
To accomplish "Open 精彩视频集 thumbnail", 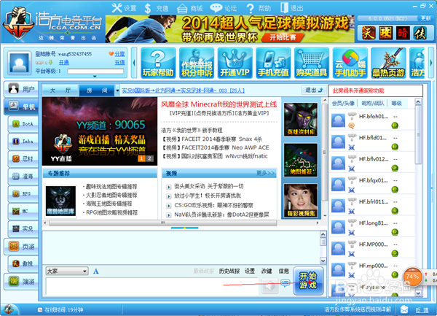I will point(301,201).
